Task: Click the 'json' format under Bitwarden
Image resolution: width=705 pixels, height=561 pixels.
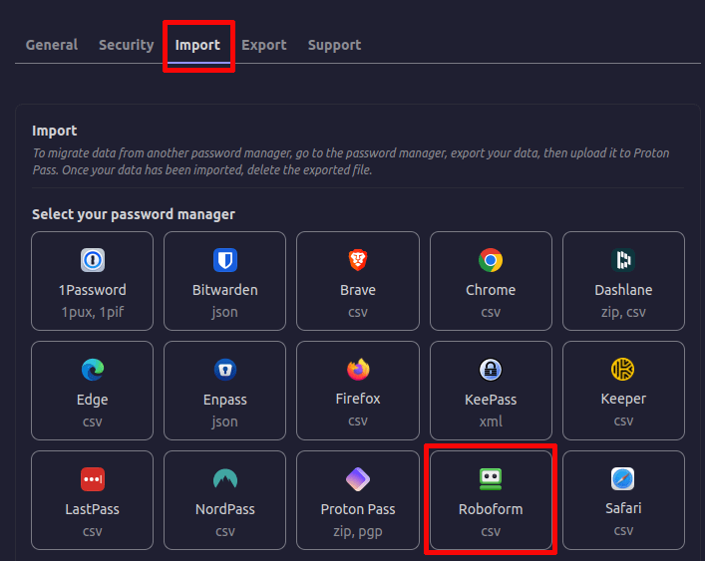Action: 224,312
